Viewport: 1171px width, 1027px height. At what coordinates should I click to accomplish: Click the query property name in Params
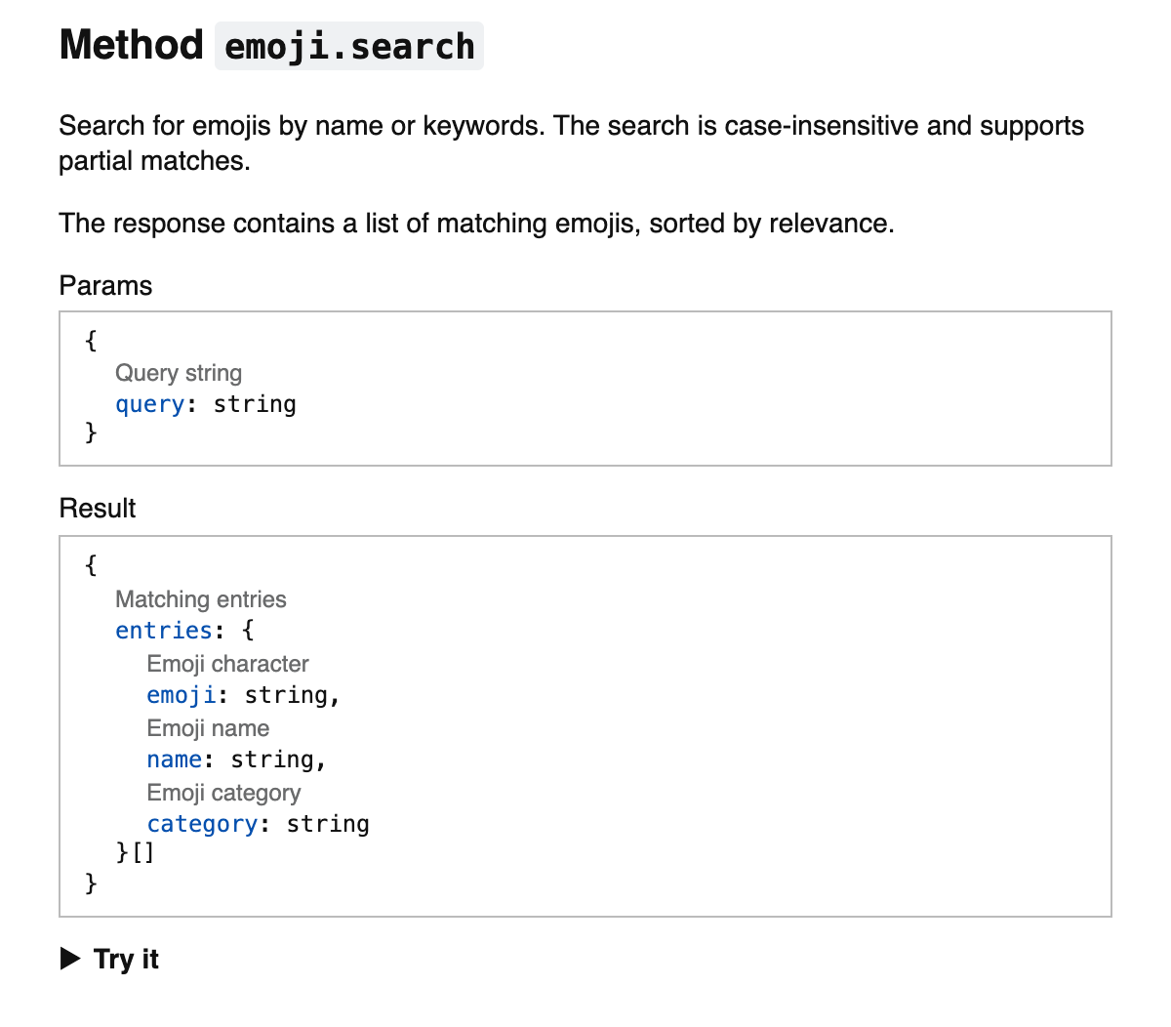149,404
